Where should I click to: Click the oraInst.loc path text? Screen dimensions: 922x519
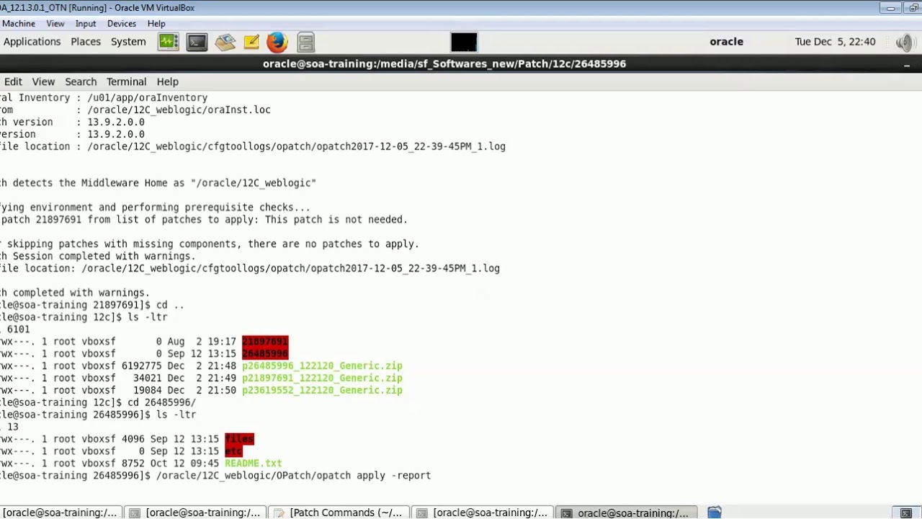179,110
